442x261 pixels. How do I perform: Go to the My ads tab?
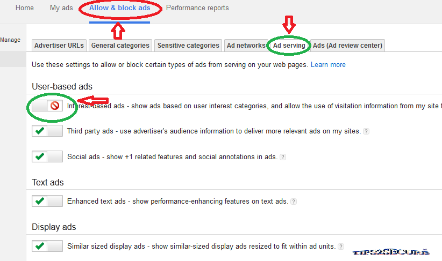pyautogui.click(x=61, y=8)
